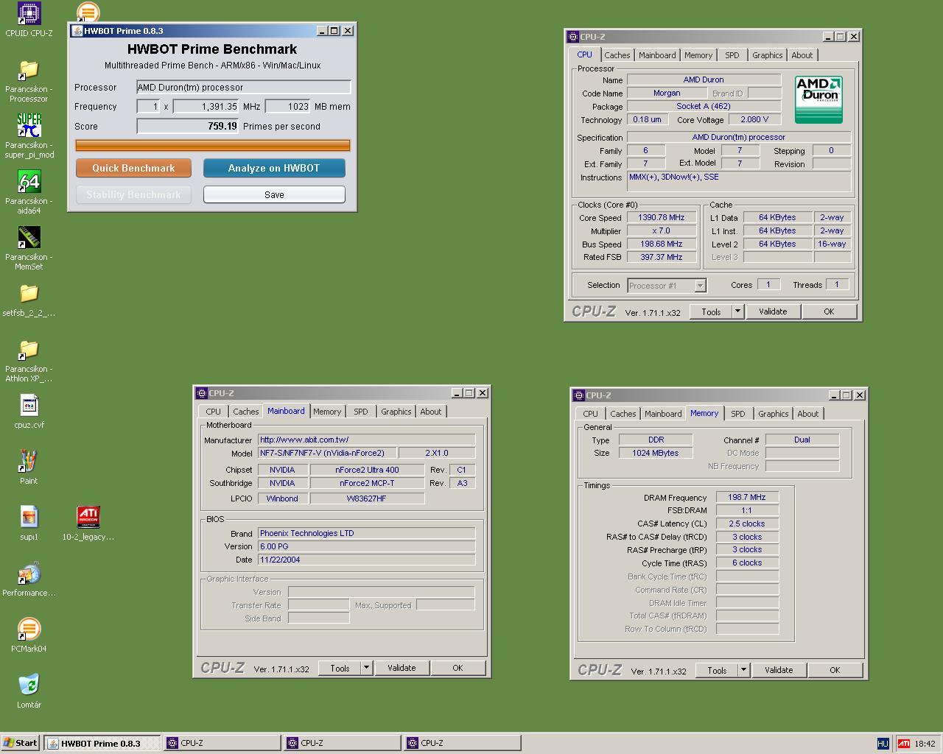Click Validate in CPU-Z CPU window
Screen dimensions: 943x754
click(x=773, y=311)
